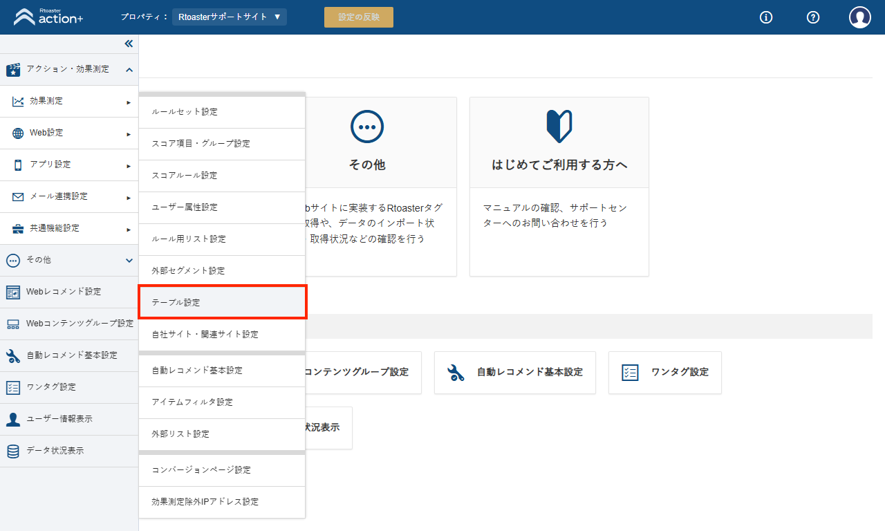This screenshot has height=531, width=885.
Task: Select 効果測定除外IPアドレス設定 in flyout menu
Action: pos(222,502)
